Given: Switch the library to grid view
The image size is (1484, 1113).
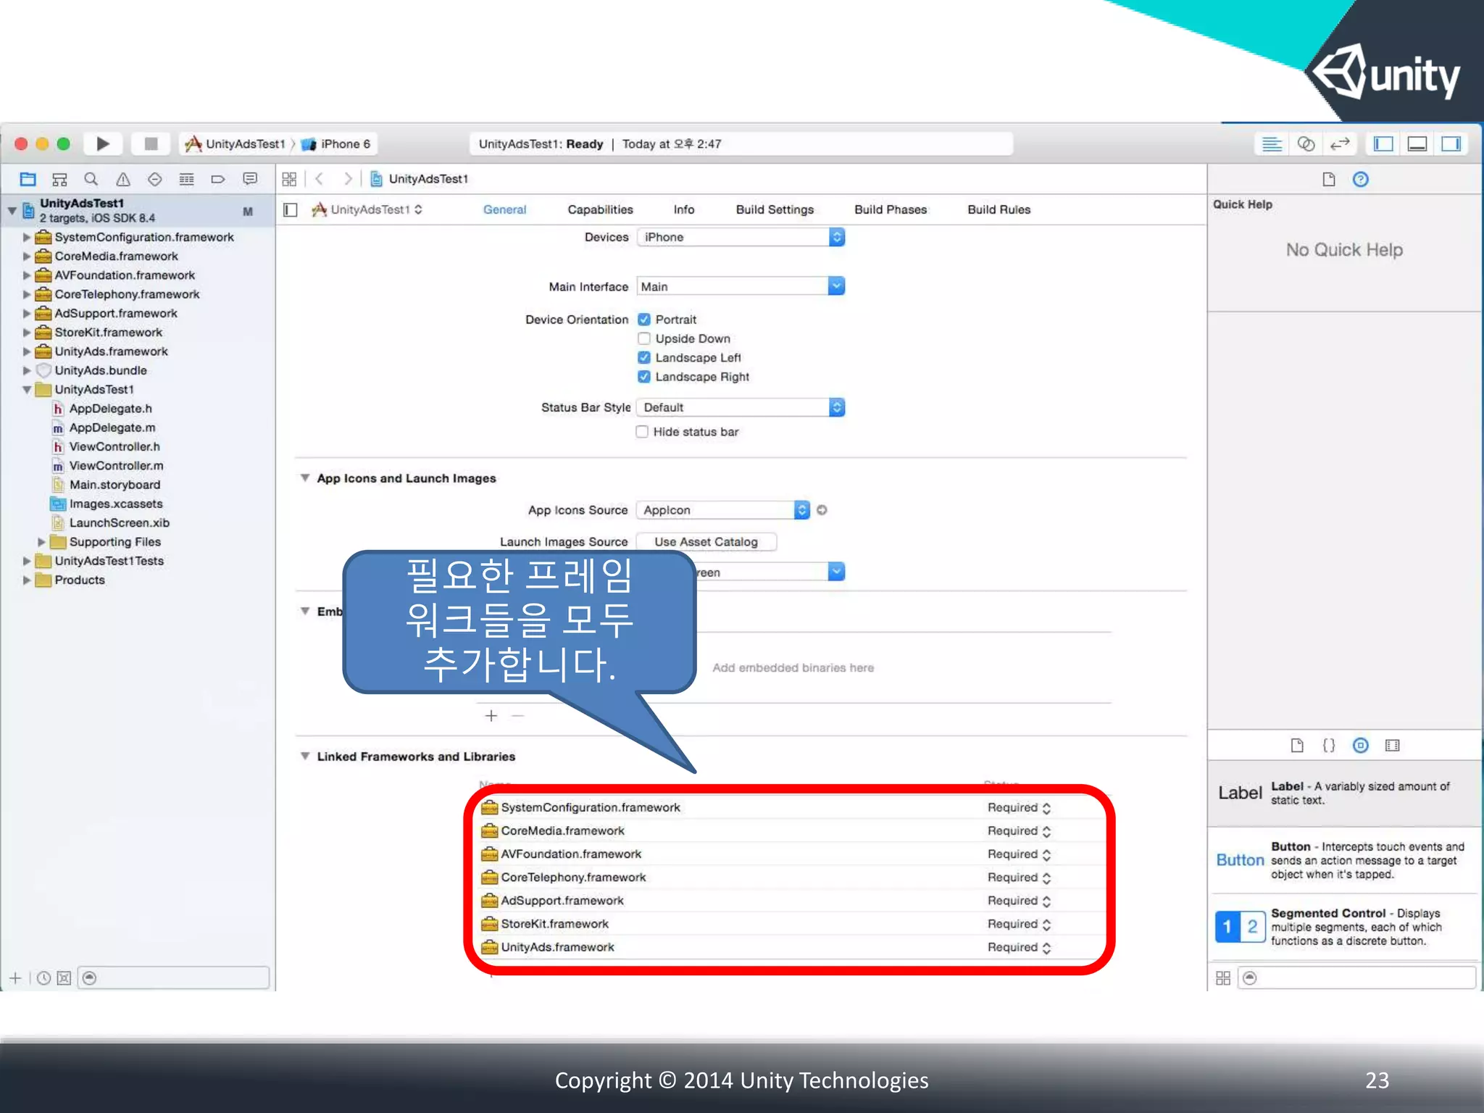Looking at the screenshot, I should tap(1223, 978).
